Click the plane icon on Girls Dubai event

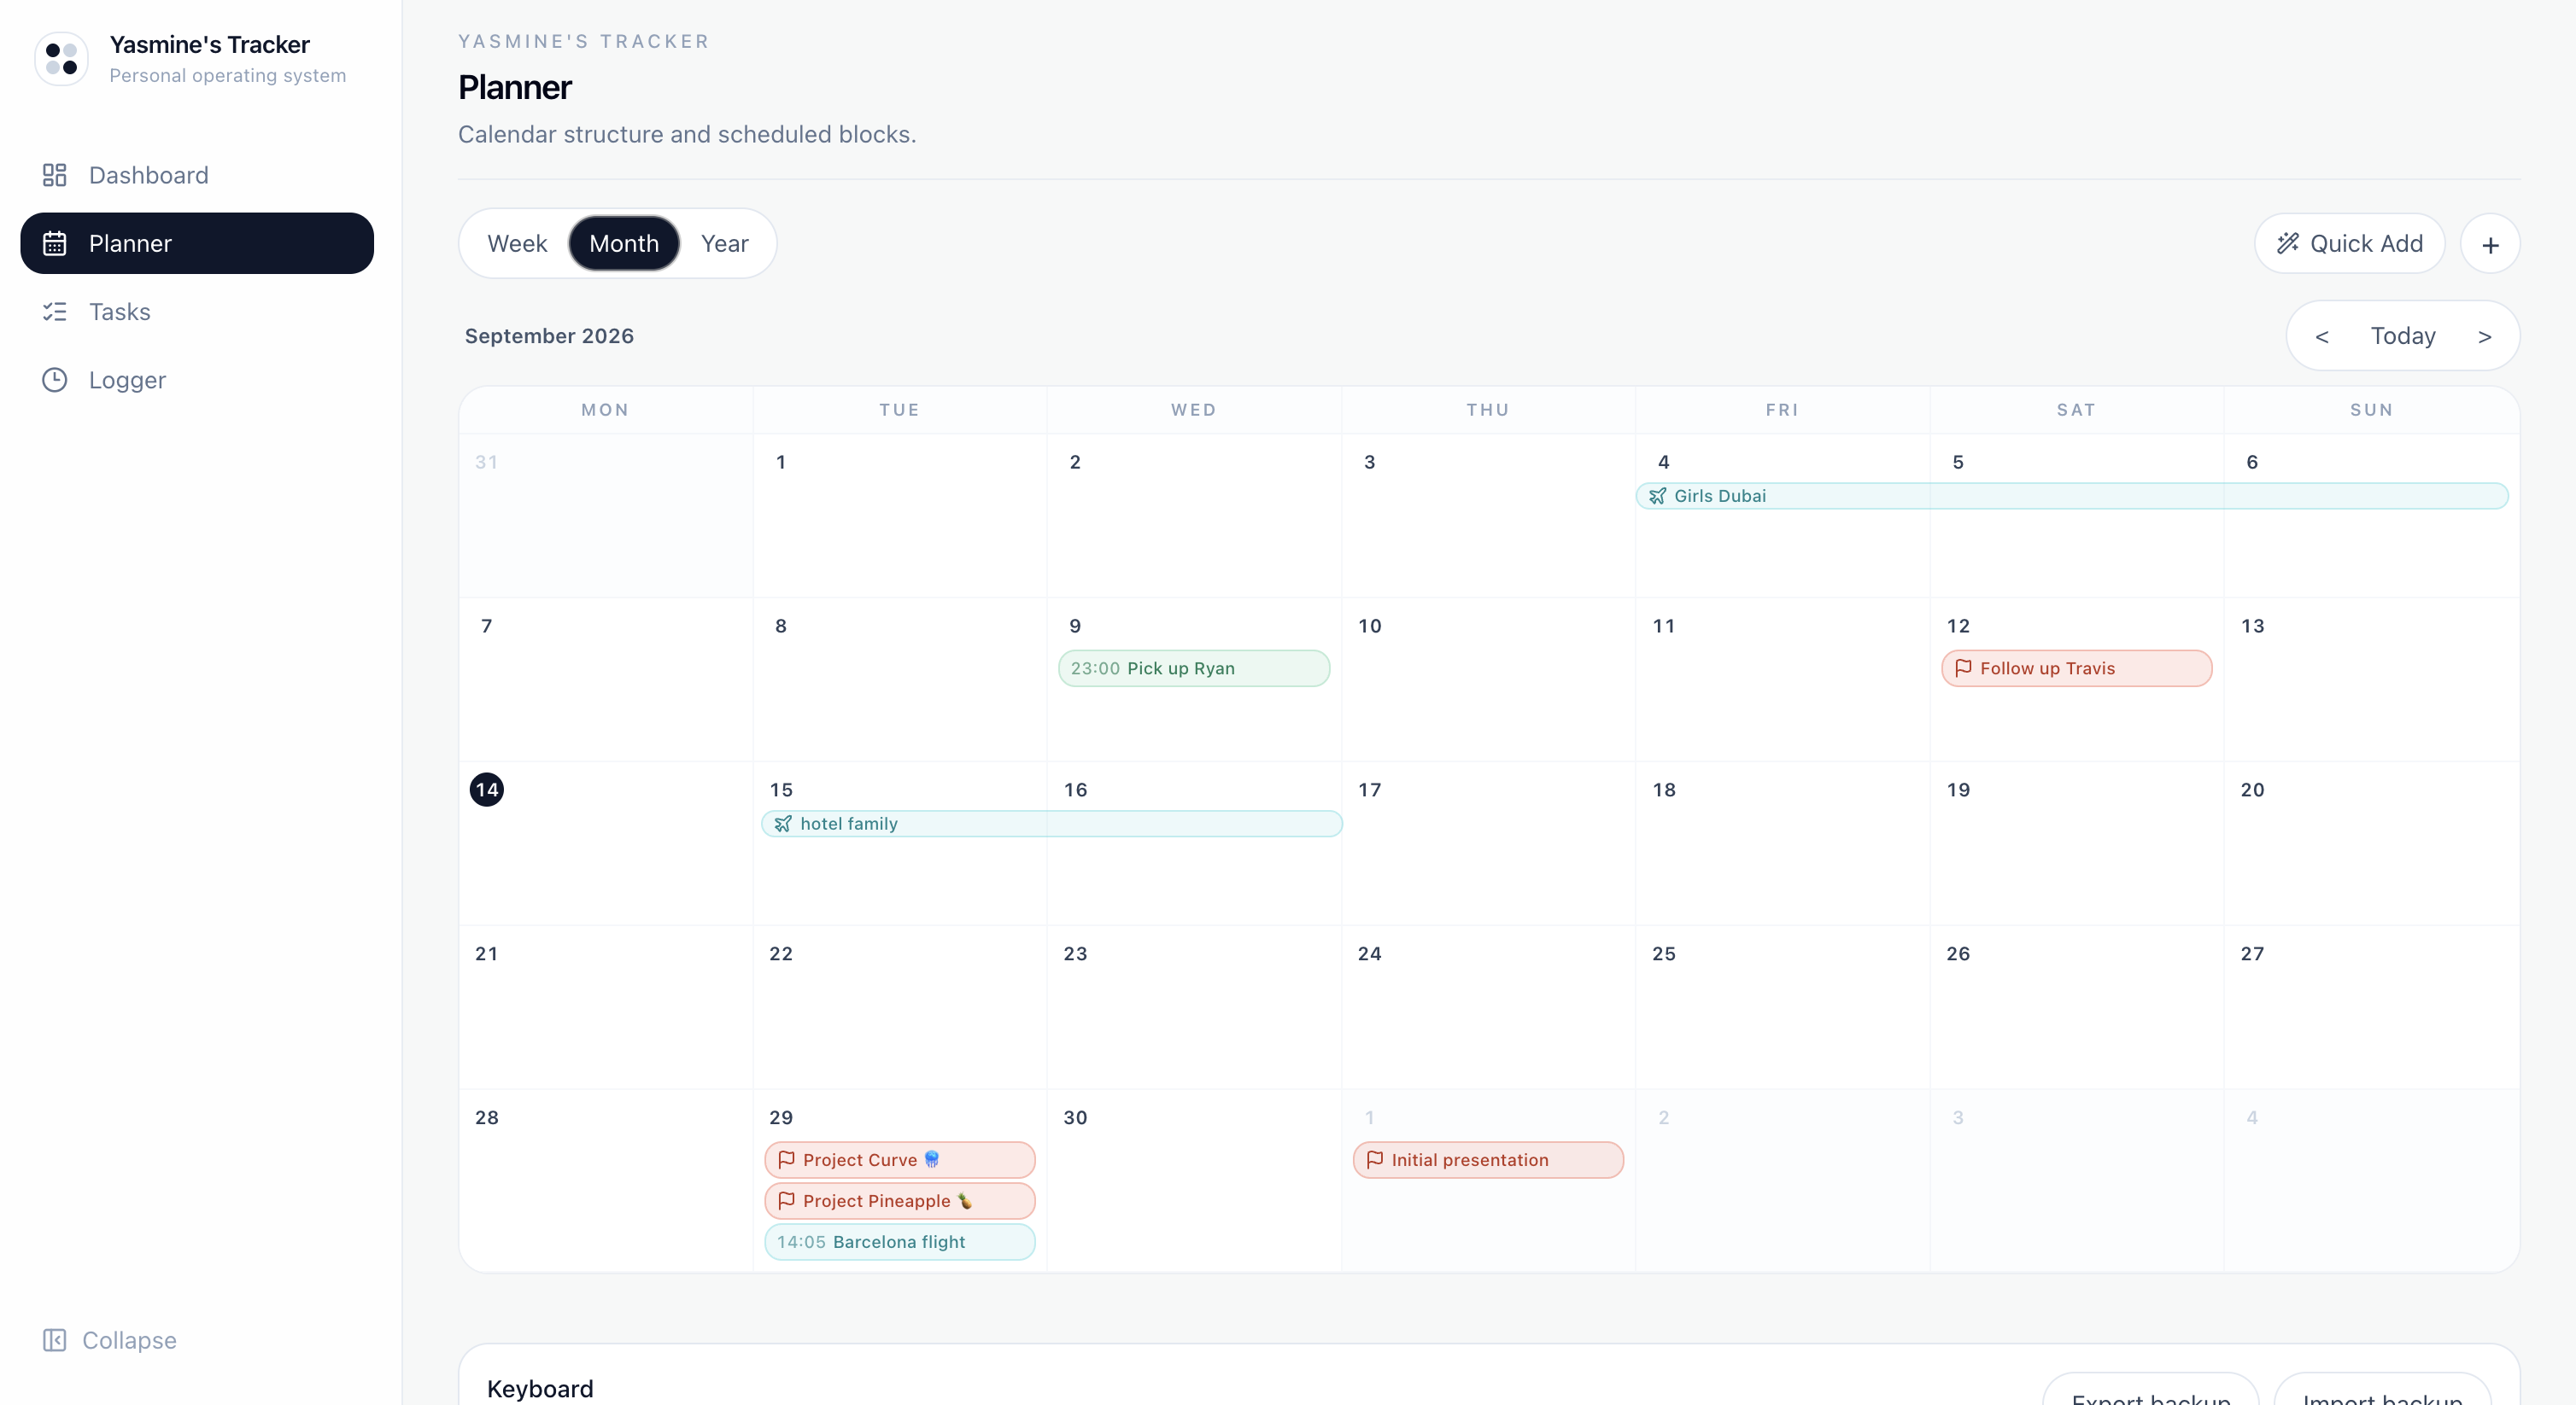coord(1657,496)
